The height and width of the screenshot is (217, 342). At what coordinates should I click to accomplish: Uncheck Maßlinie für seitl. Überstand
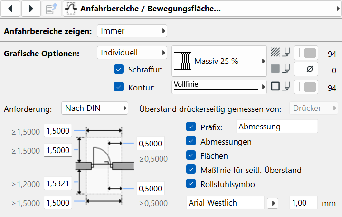pyautogui.click(x=191, y=169)
